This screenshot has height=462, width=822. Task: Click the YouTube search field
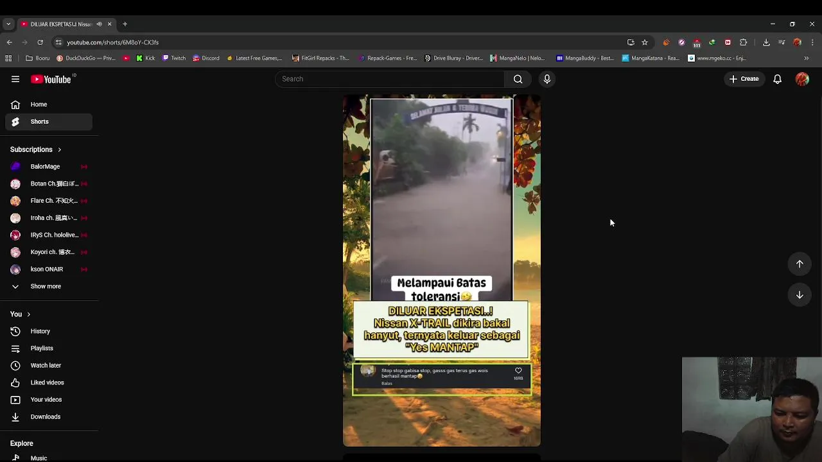390,79
